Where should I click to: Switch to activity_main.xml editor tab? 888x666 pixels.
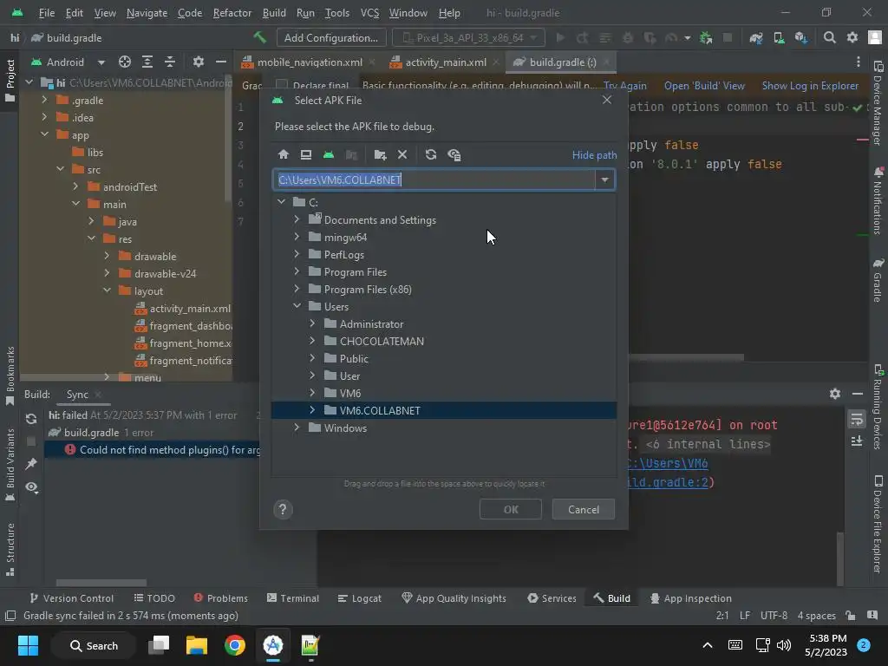(445, 62)
